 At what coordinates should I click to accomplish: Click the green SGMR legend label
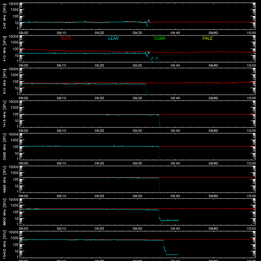[160, 38]
